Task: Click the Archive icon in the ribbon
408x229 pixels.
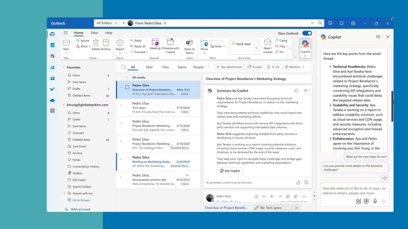Action: tap(106, 43)
